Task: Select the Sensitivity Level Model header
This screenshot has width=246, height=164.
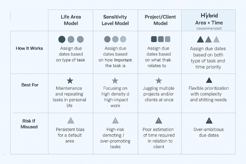Action: point(115,20)
